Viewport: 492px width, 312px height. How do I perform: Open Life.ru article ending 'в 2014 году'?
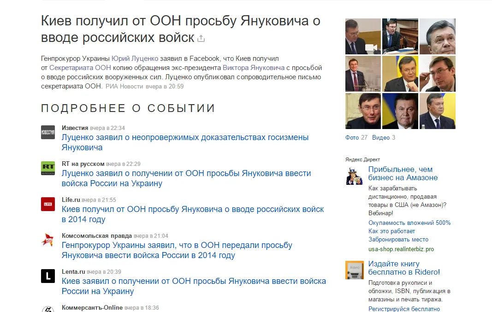click(x=193, y=214)
